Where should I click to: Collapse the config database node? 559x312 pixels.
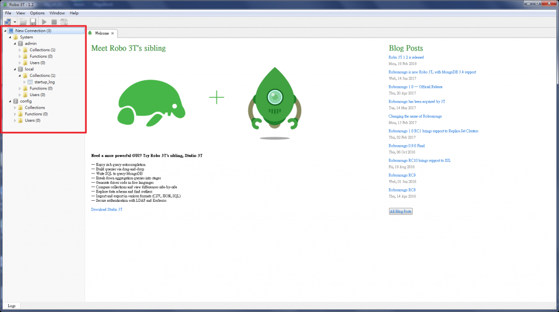click(10, 101)
